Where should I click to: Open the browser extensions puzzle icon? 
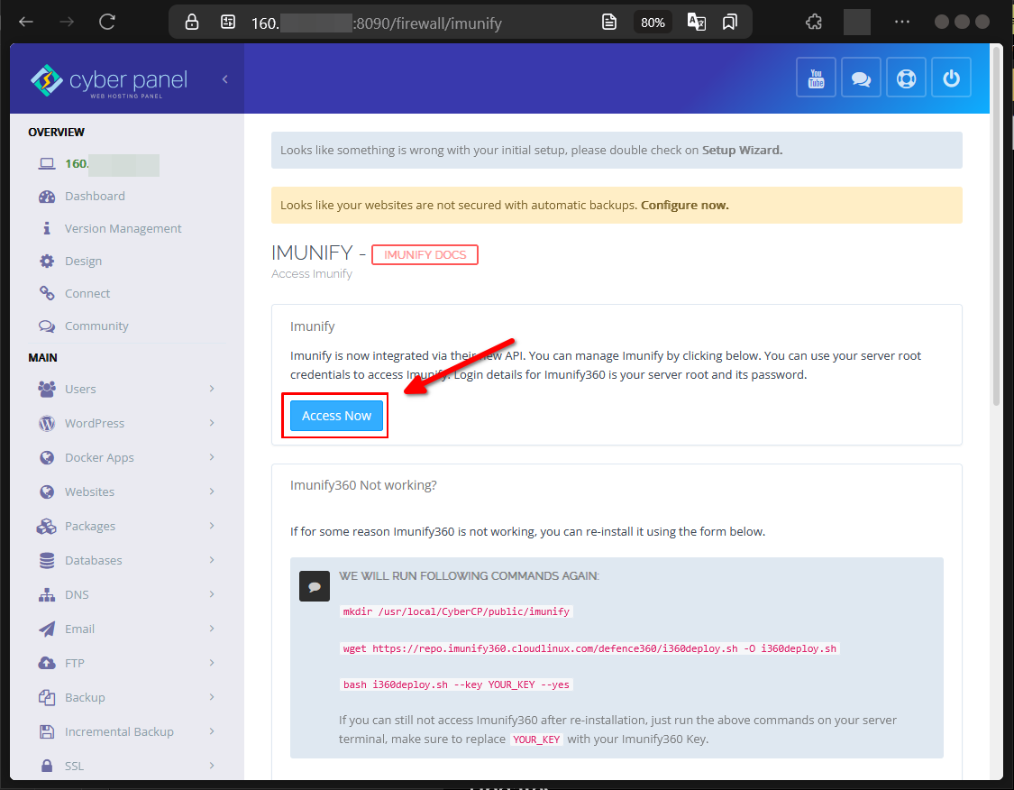(814, 22)
